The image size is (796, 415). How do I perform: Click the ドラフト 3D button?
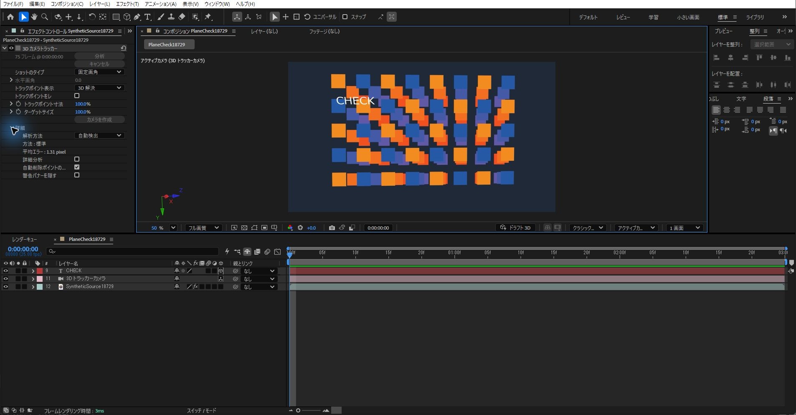(x=516, y=228)
